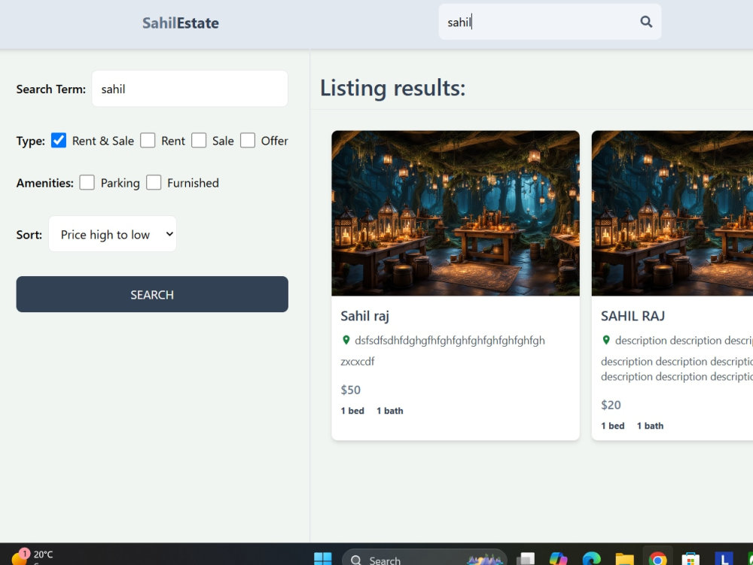Open the weather widget showing 20°C

[32, 557]
